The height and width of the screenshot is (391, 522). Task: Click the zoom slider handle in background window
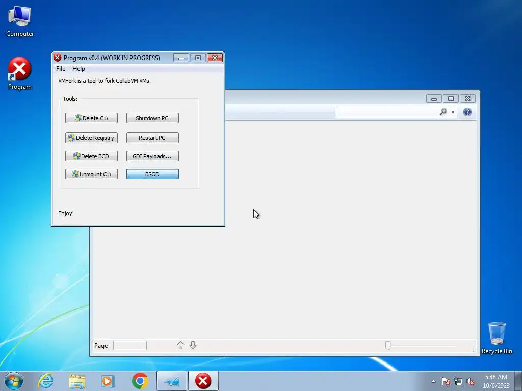[x=388, y=346]
